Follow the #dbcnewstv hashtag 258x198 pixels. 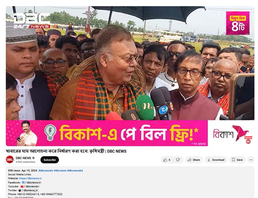coord(46,170)
